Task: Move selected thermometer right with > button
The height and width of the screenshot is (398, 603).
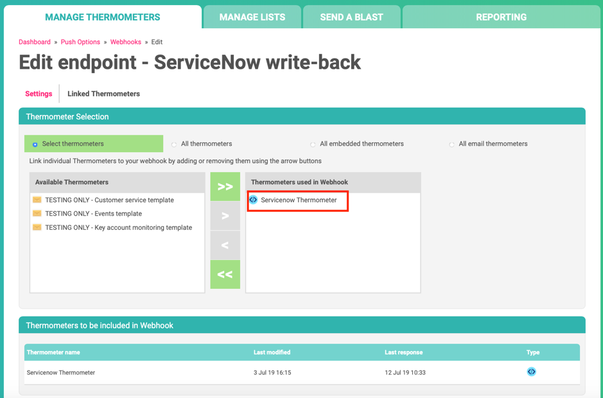Action: point(225,216)
